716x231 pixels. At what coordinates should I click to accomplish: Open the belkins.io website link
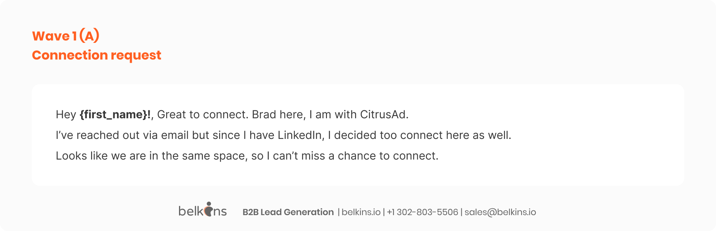coord(361,212)
